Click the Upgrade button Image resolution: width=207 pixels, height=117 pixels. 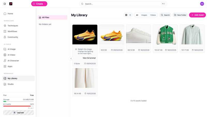[18, 113]
